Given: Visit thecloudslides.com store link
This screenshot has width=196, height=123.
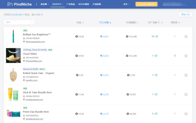Looking at the screenshot, I should [34, 61].
